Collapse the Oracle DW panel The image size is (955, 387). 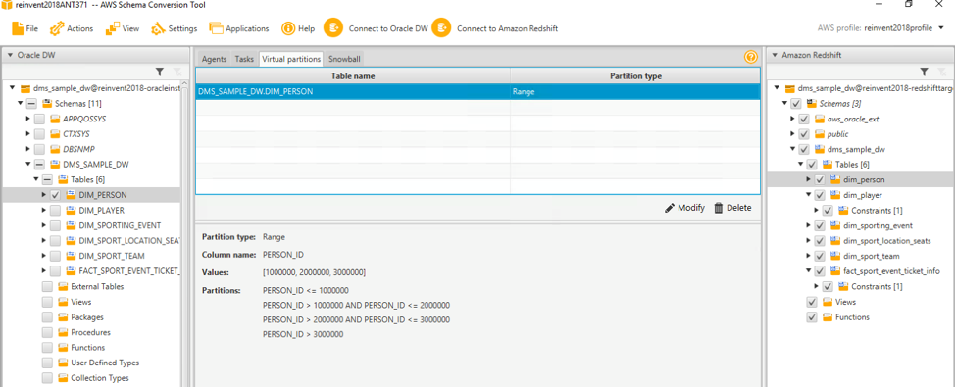(x=10, y=55)
